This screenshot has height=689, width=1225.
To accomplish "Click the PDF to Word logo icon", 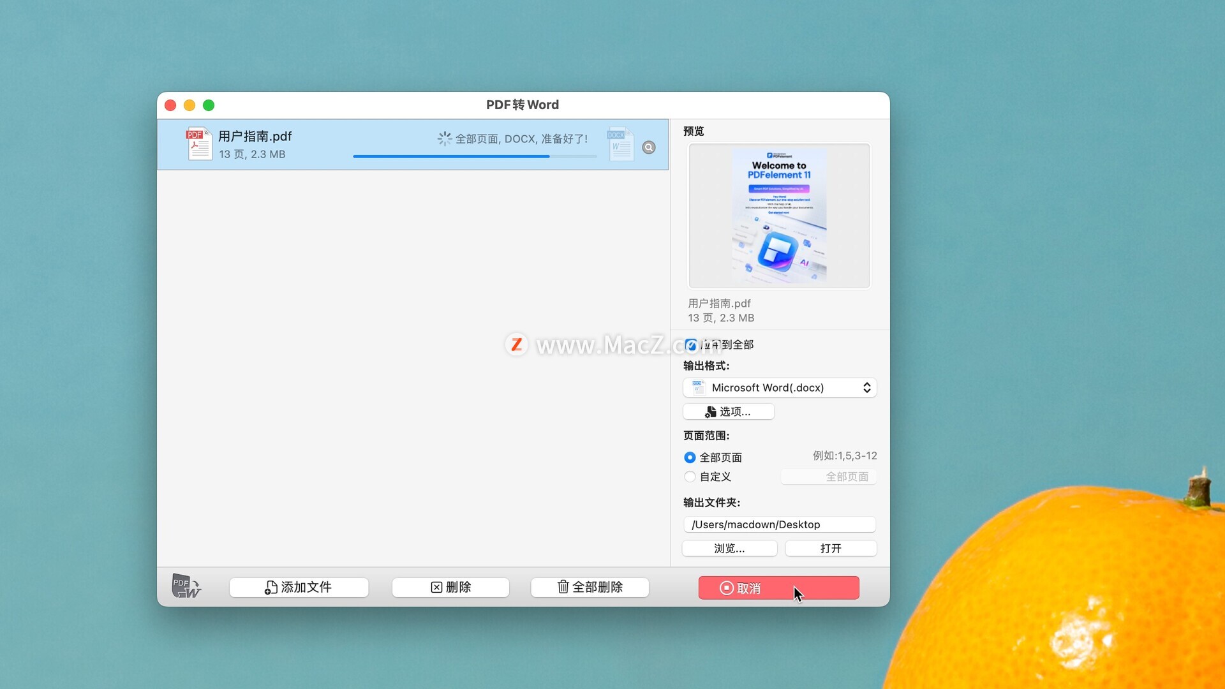I will point(186,586).
